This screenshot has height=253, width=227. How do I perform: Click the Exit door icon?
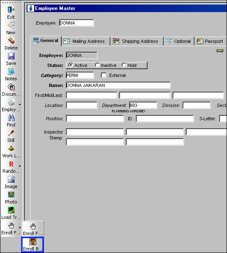pyautogui.click(x=11, y=10)
